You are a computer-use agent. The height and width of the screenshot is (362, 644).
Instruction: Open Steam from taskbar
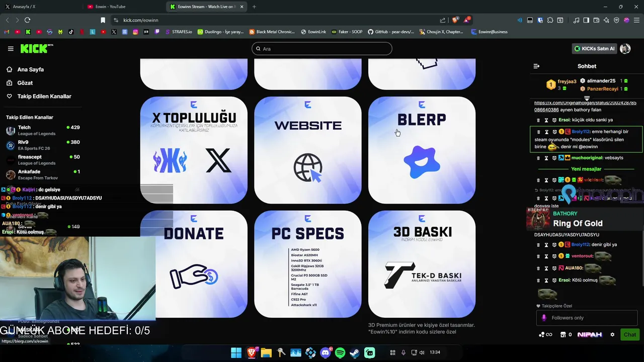tap(355, 352)
